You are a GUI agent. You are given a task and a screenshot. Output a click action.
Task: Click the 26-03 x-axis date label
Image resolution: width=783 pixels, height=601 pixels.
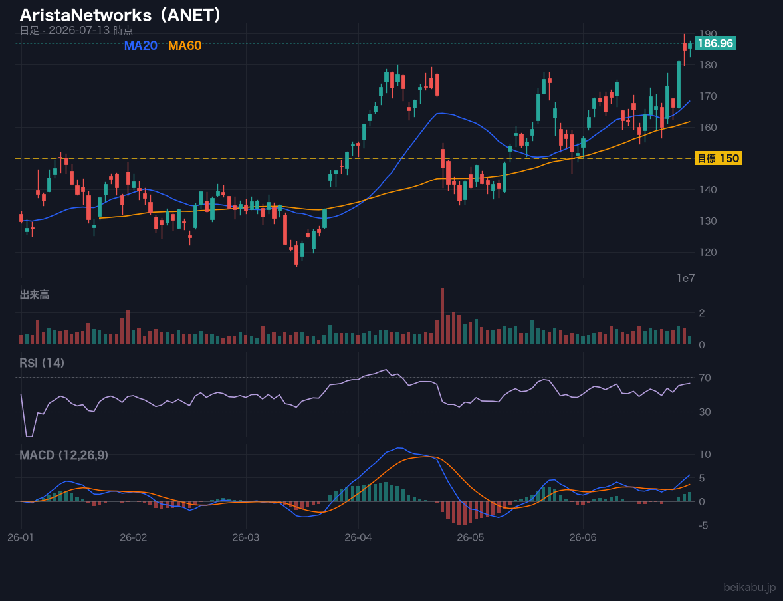(246, 537)
